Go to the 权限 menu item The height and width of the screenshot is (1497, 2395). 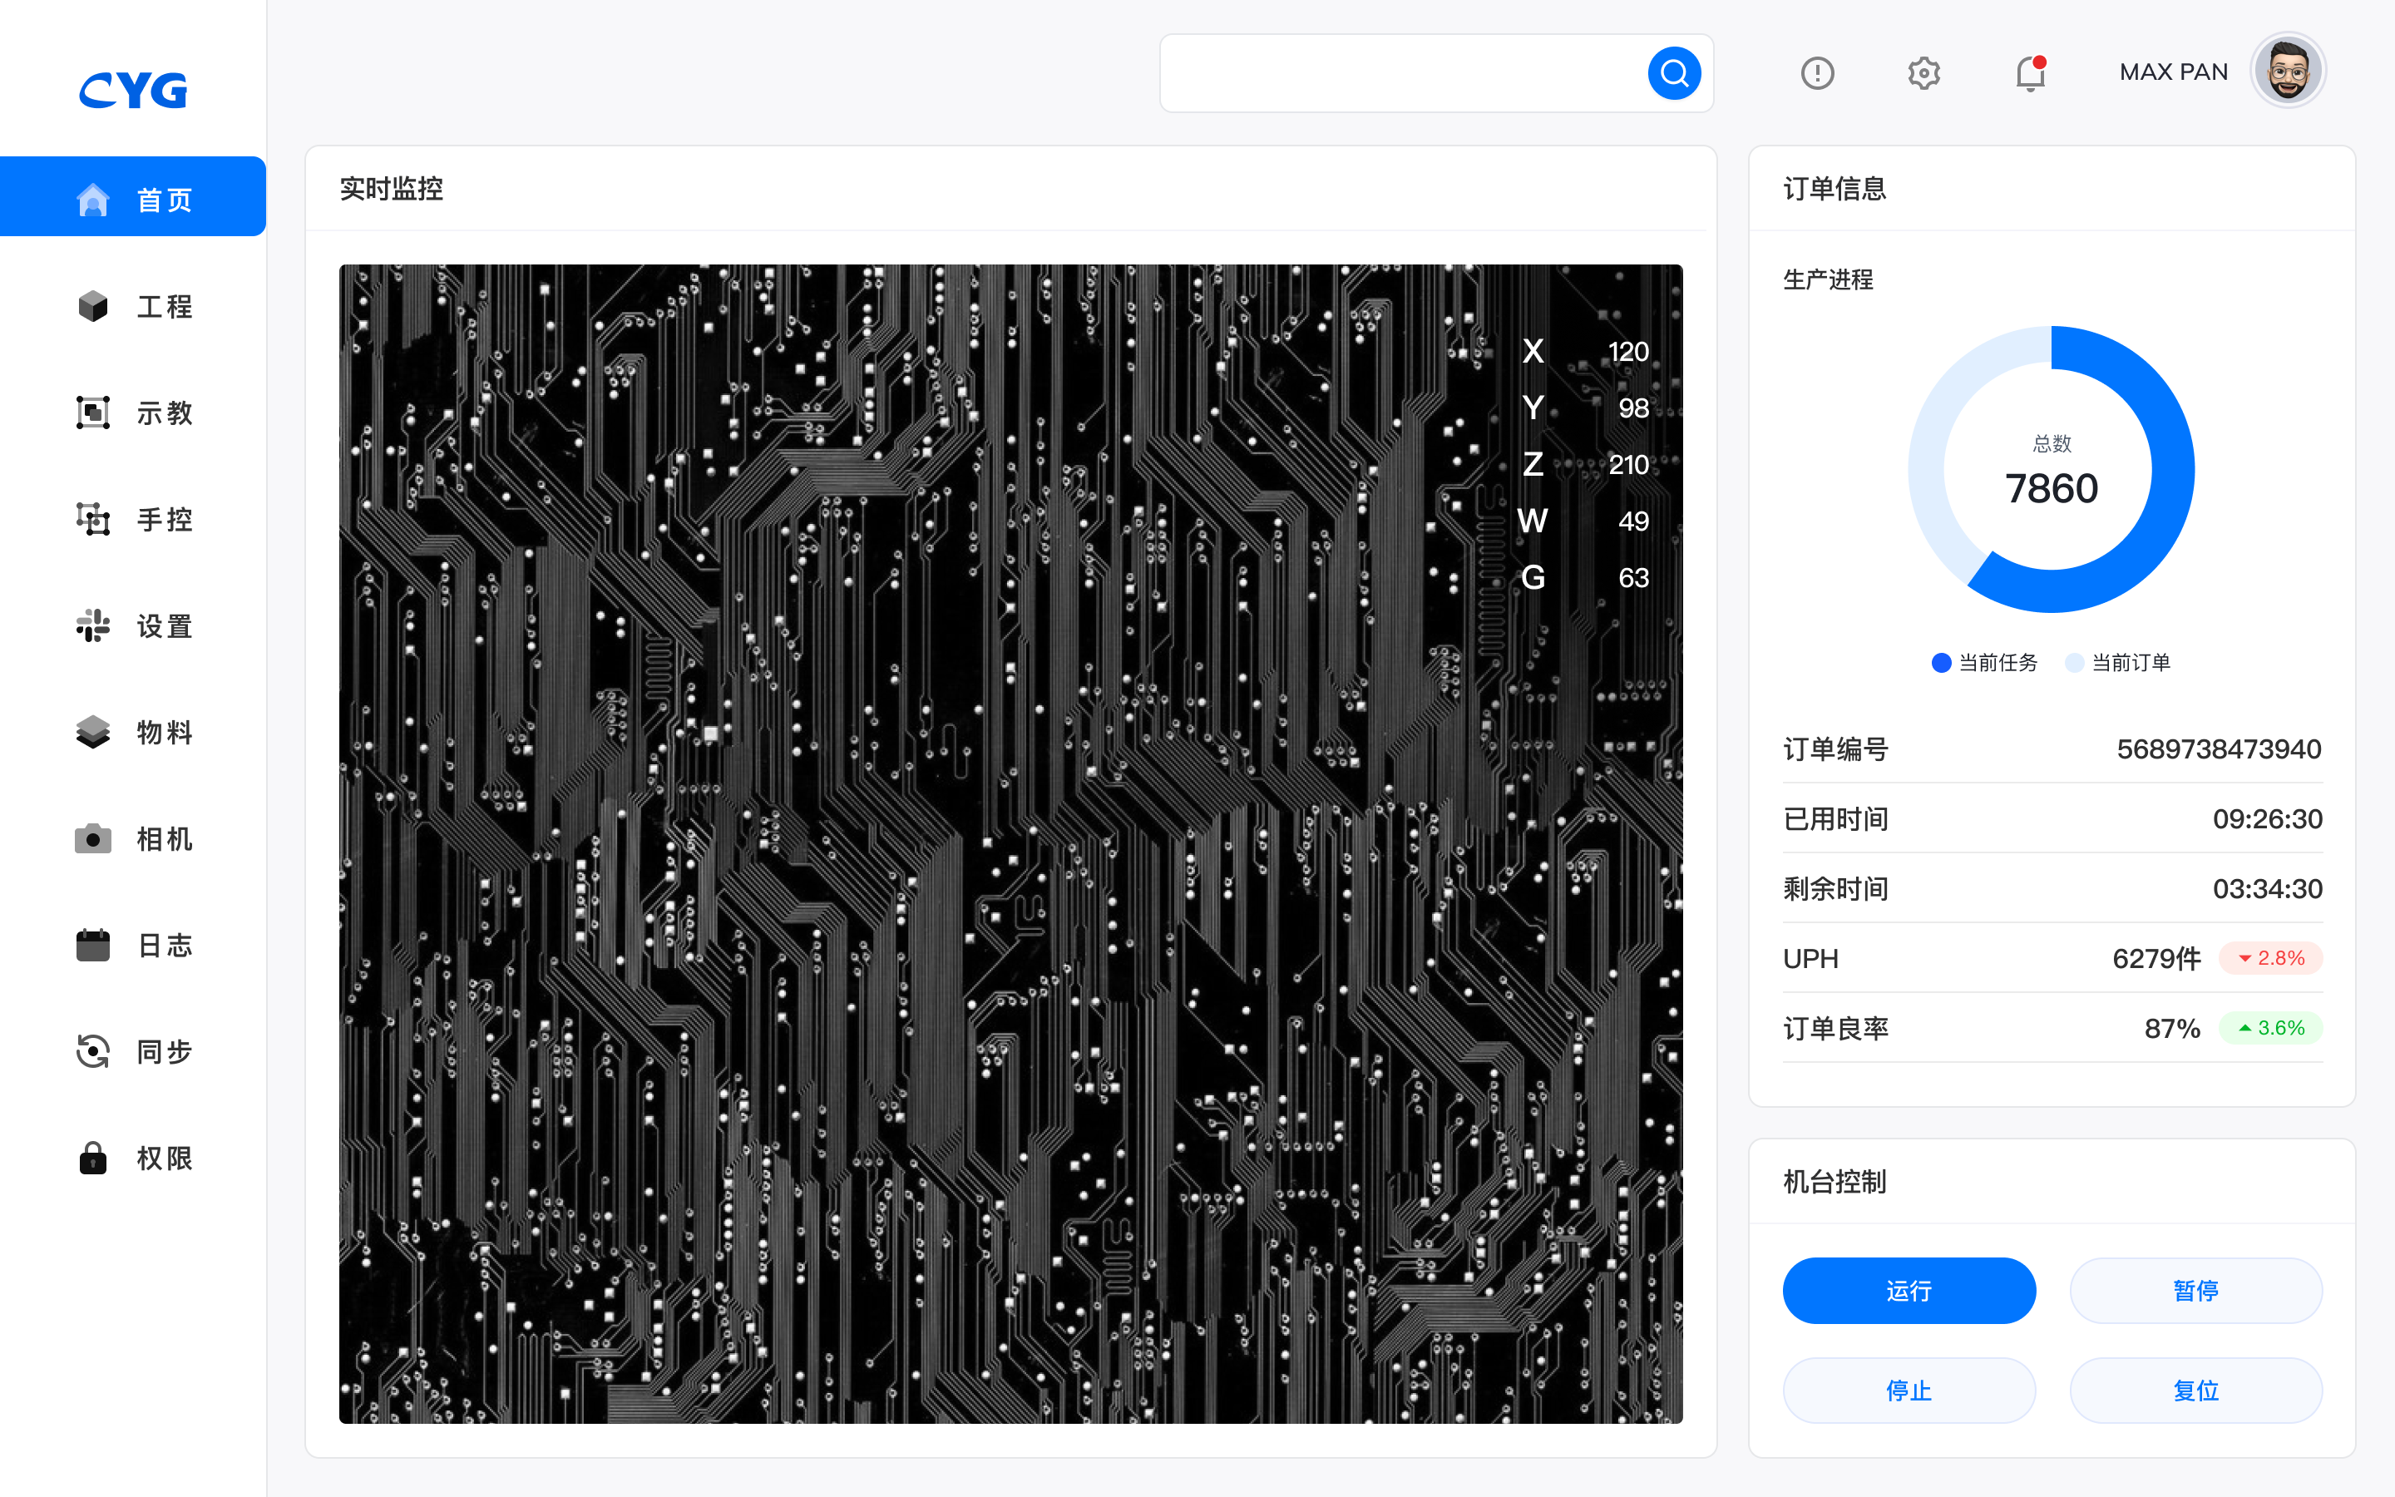click(132, 1158)
